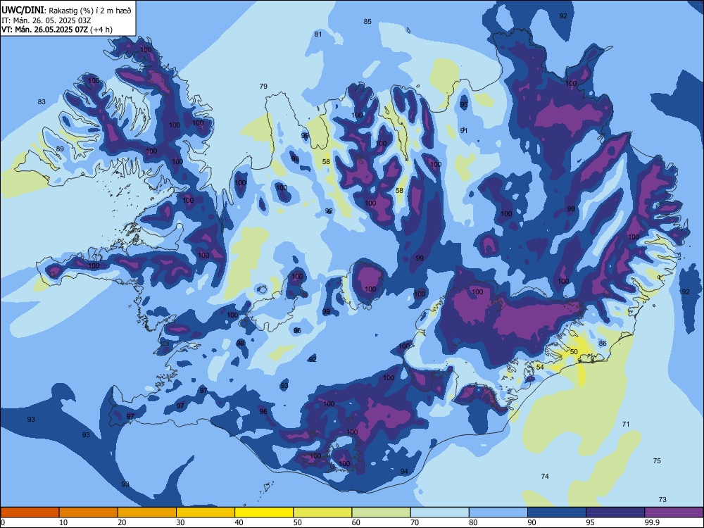Click the navy 95–99.9 legend swatch

[x=615, y=513]
